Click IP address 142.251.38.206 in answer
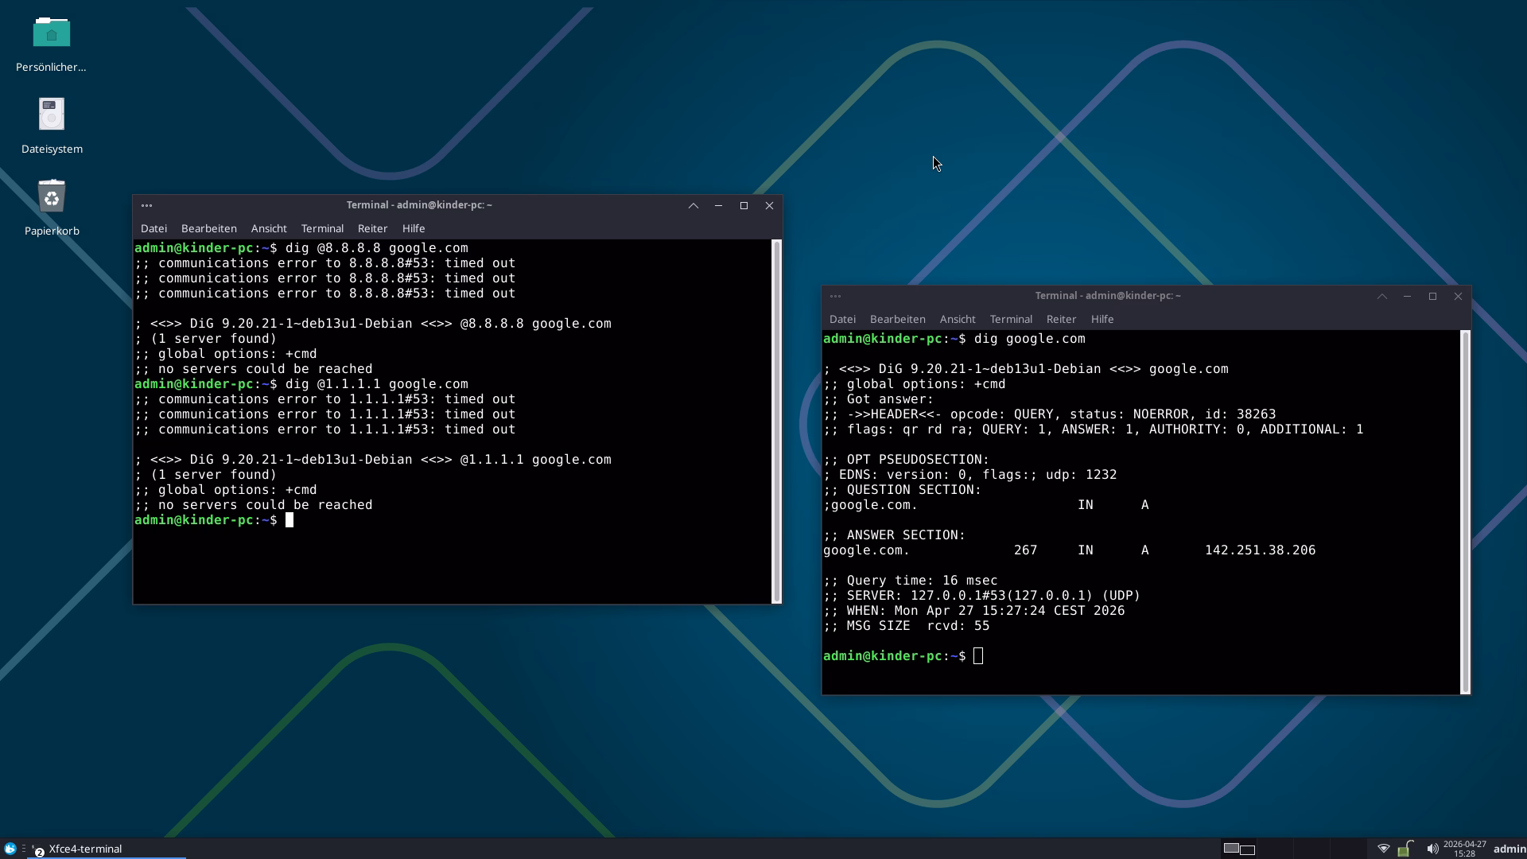Image resolution: width=1527 pixels, height=859 pixels. click(1260, 550)
